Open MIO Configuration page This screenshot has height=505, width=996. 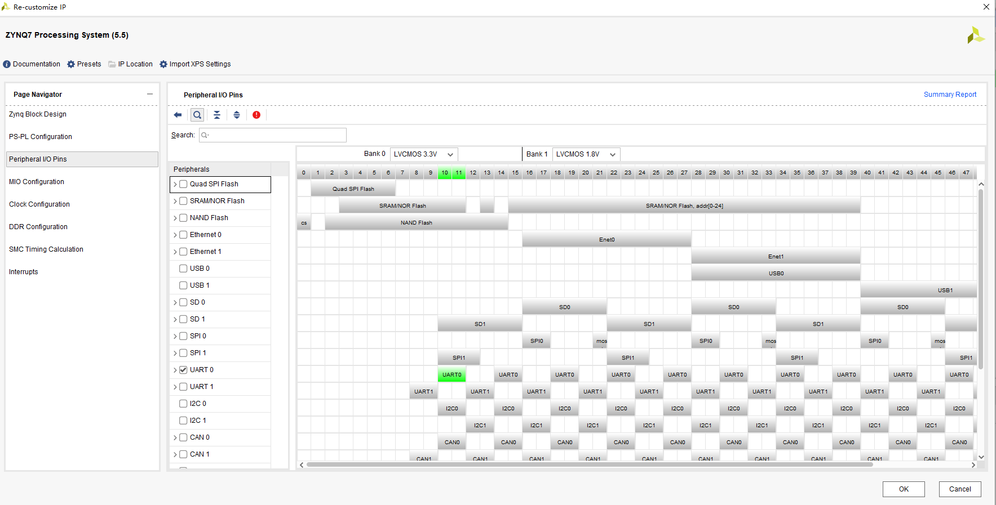tap(37, 182)
